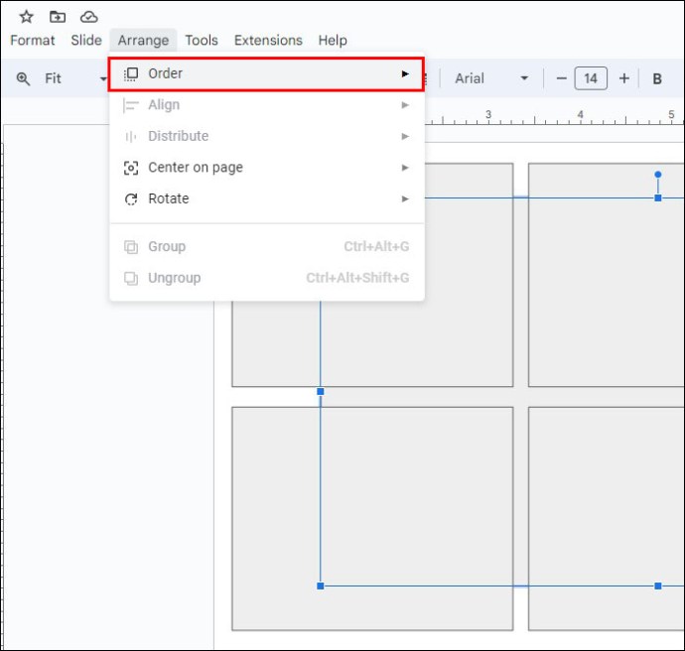Expand the Rotate submenu arrow
This screenshot has width=685, height=651.
[405, 198]
